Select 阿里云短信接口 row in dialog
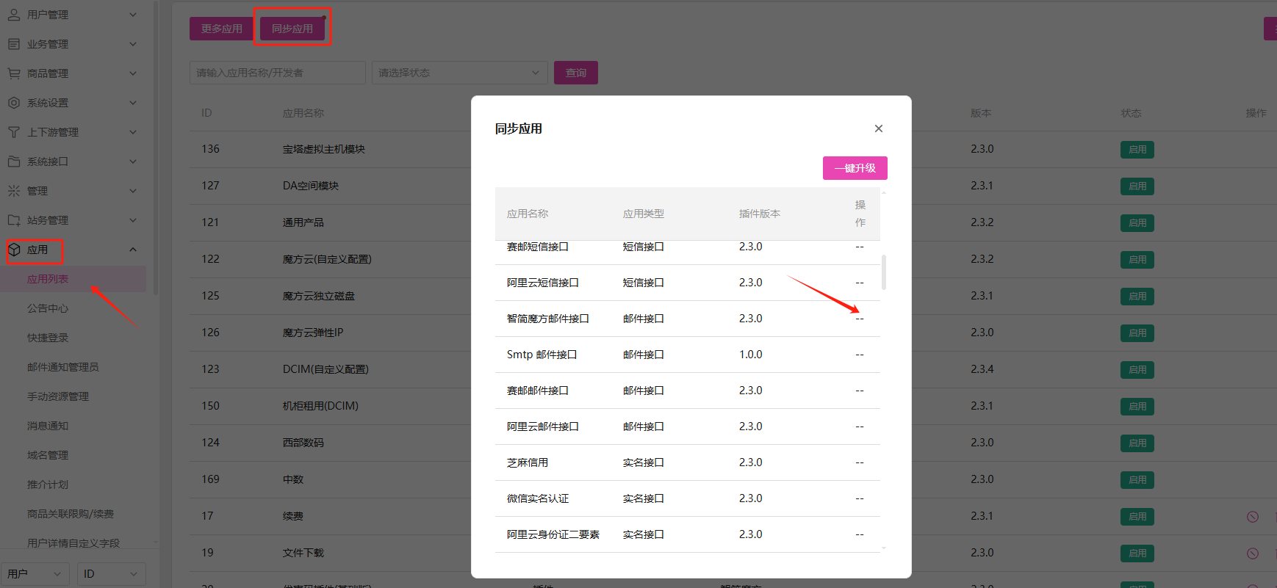This screenshot has width=1277, height=588. point(688,283)
